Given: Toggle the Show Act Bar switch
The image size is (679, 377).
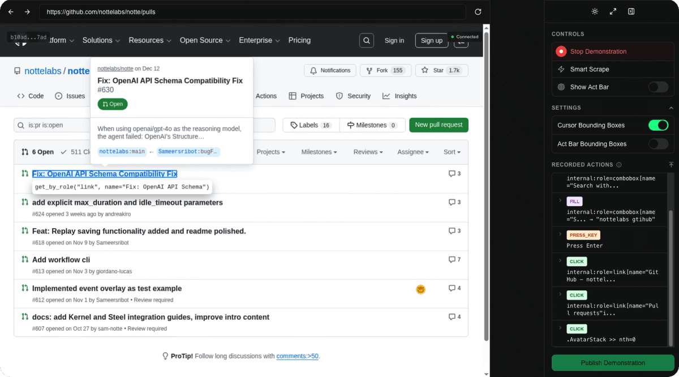Looking at the screenshot, I should click(658, 87).
